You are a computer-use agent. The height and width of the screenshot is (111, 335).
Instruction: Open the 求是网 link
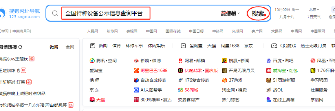[277, 31]
